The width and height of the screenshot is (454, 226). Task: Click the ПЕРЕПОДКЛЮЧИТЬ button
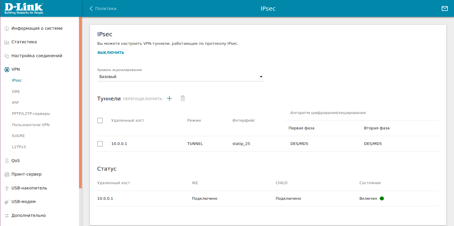(142, 99)
